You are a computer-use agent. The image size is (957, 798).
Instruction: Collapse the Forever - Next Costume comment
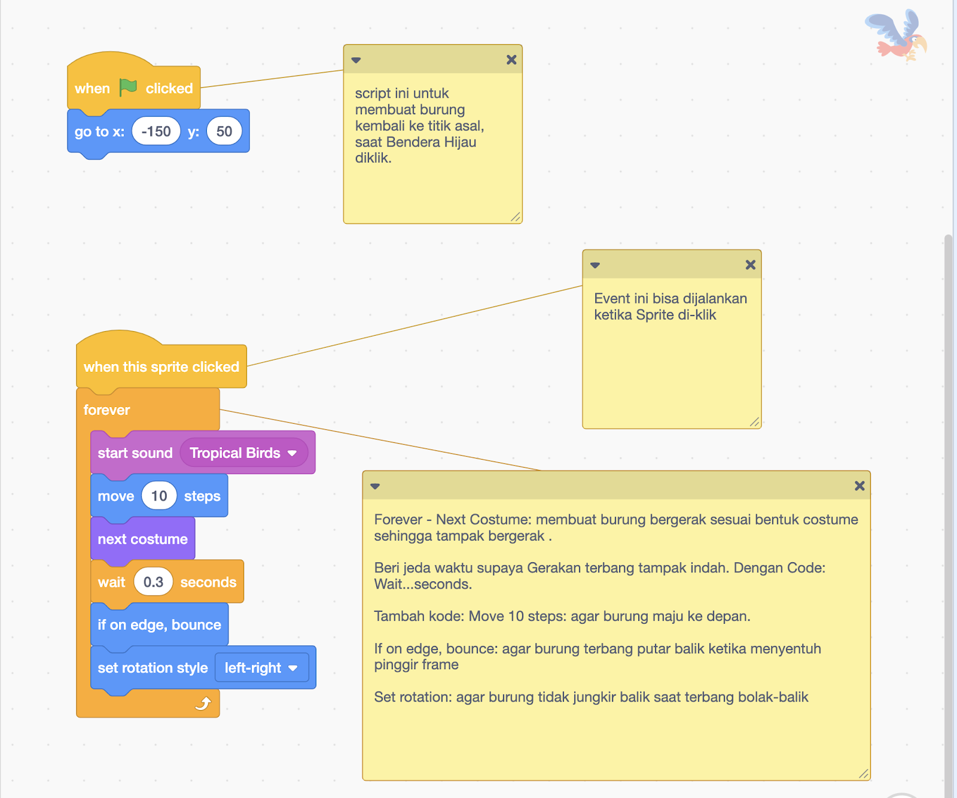pos(375,486)
